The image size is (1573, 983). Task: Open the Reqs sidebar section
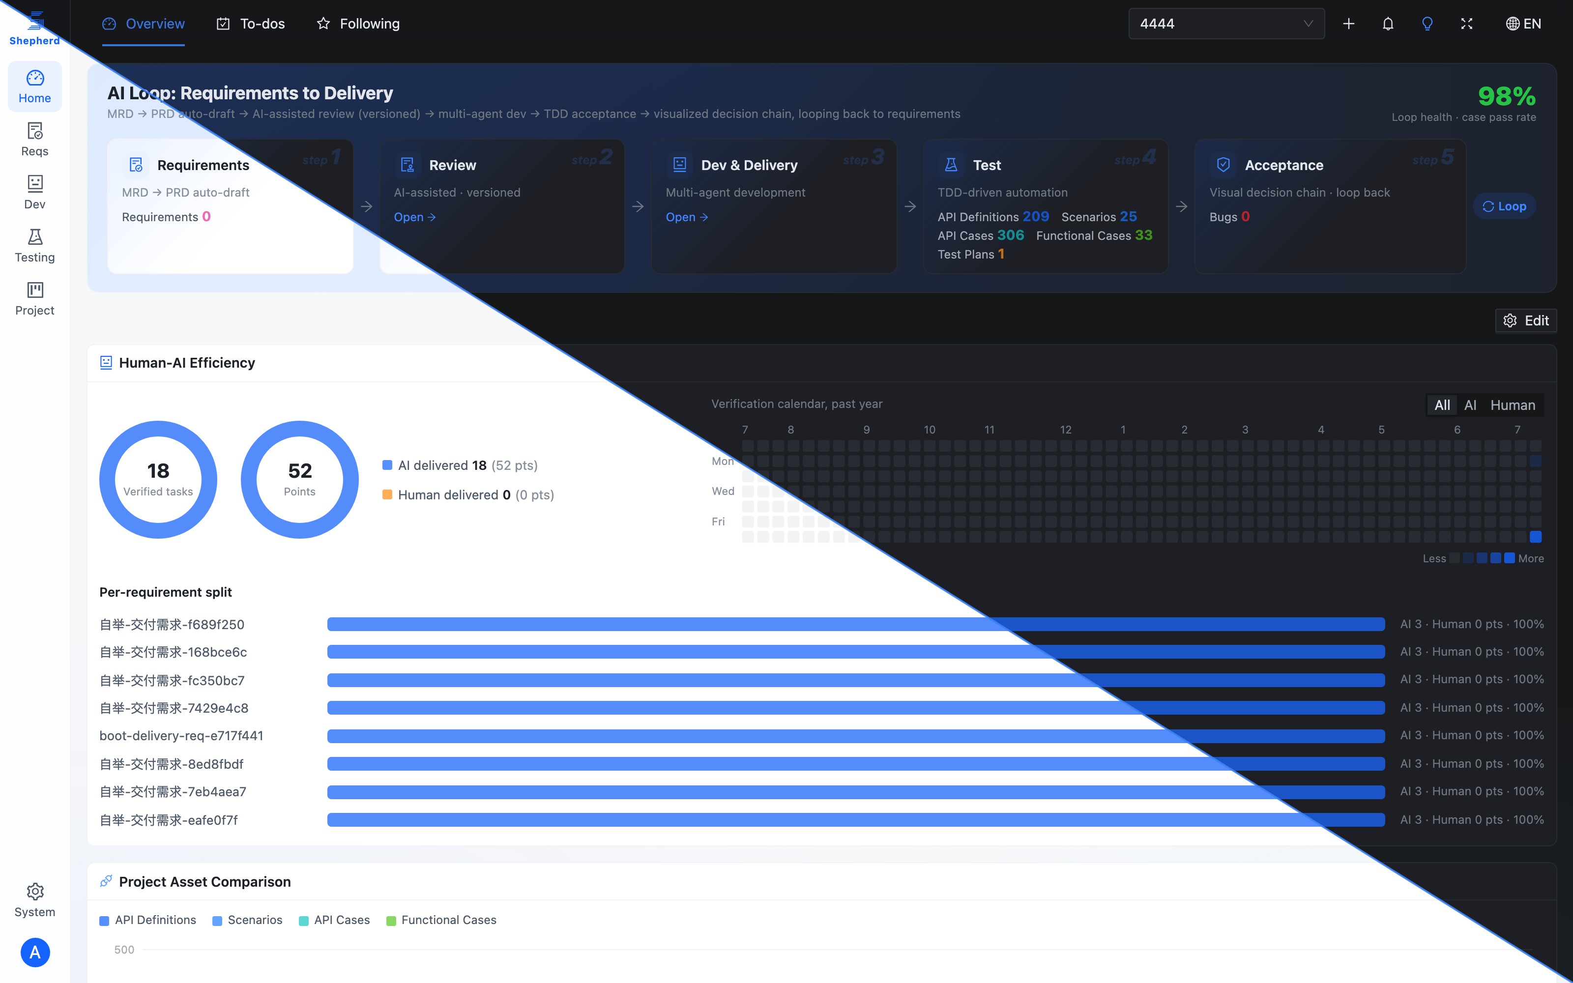click(35, 140)
